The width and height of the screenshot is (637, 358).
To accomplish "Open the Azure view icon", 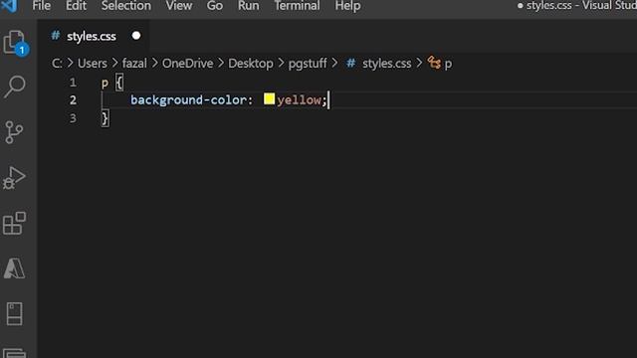I will tap(14, 268).
